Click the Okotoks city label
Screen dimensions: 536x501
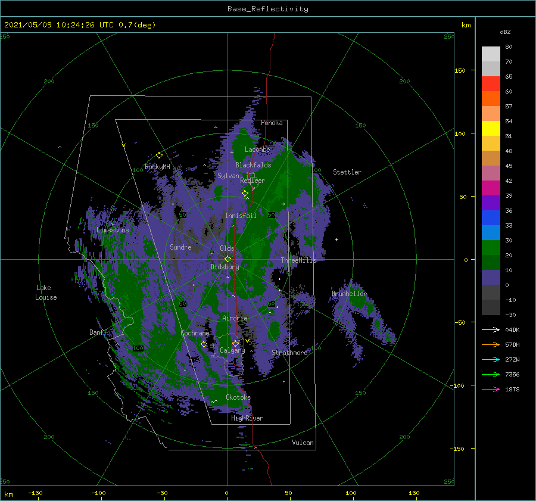[238, 397]
